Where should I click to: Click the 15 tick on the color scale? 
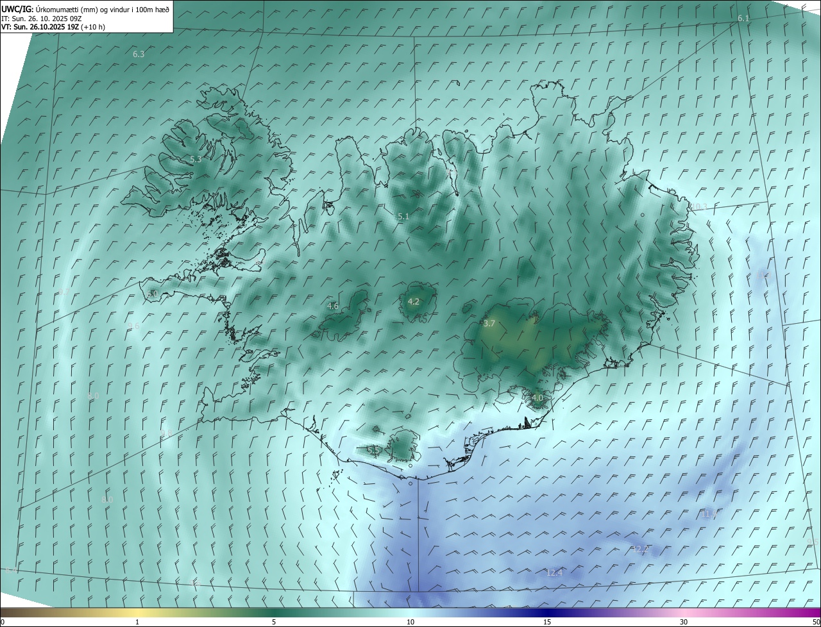[x=547, y=623]
